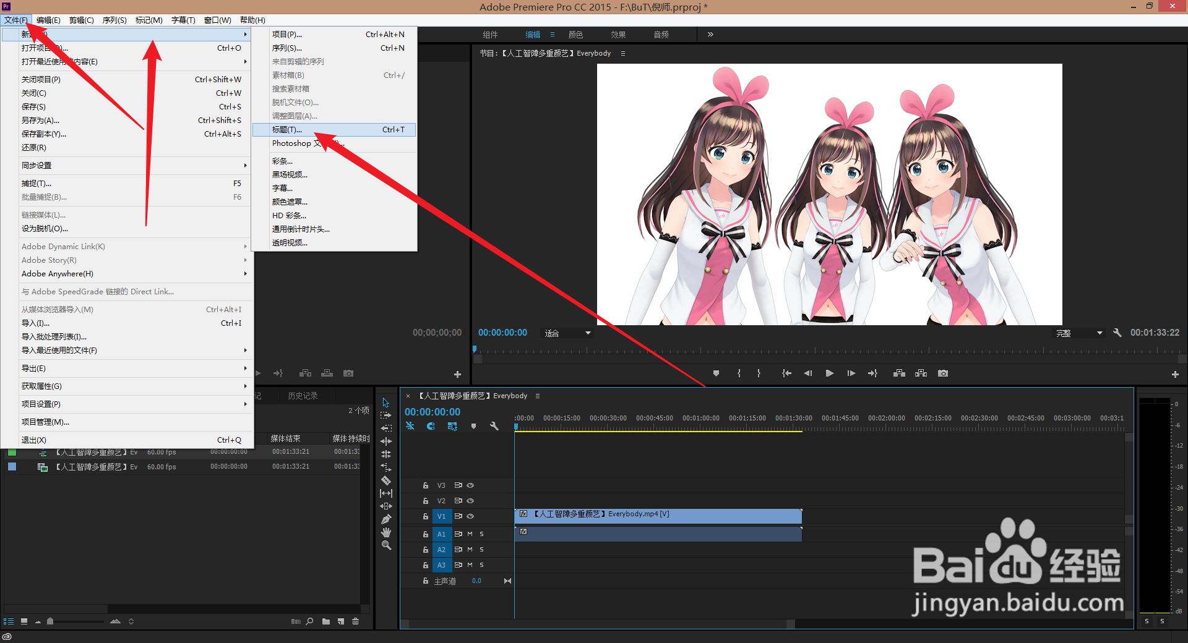Screen dimensions: 1188x643
Task: Hide track V3 with its eye
Action: coord(470,485)
